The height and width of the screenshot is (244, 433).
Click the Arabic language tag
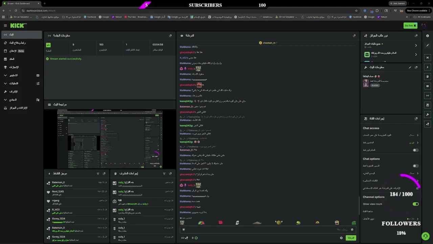click(375, 85)
